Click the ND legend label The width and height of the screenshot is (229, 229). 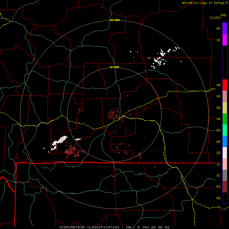(x=218, y=198)
